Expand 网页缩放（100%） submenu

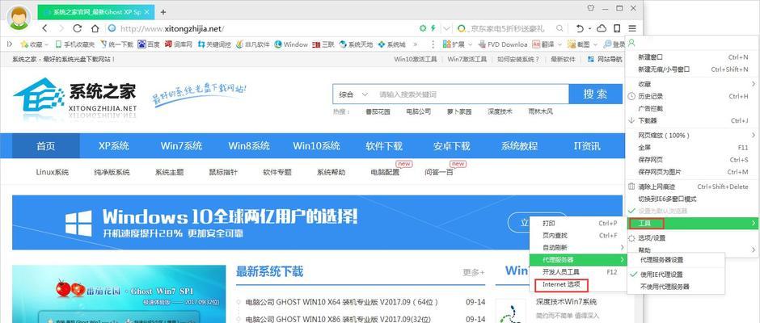691,135
